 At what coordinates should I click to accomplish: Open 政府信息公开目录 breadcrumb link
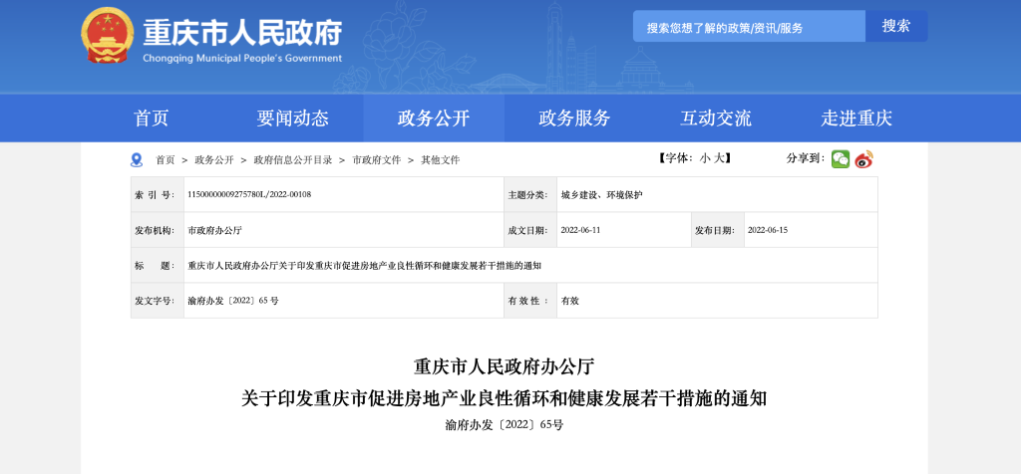tap(293, 160)
